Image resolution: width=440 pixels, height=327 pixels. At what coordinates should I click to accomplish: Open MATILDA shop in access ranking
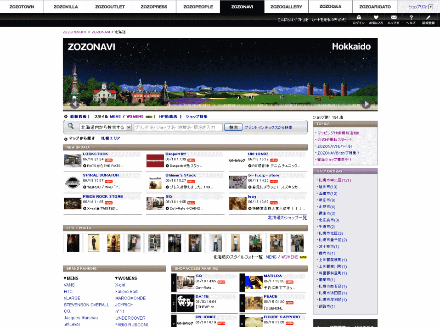tap(273, 276)
